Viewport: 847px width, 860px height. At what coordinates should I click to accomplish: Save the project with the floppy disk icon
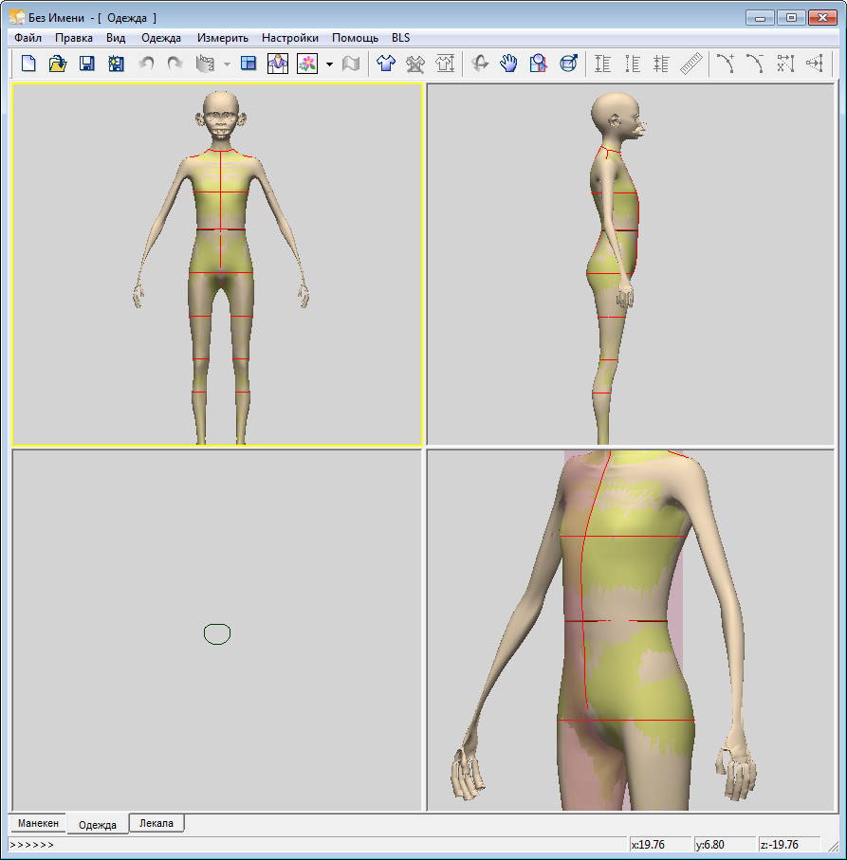[87, 64]
